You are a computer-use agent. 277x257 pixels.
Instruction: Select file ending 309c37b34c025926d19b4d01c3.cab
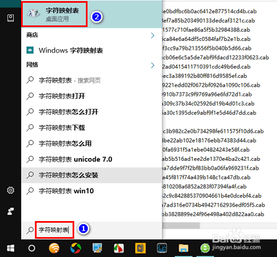tap(208, 103)
